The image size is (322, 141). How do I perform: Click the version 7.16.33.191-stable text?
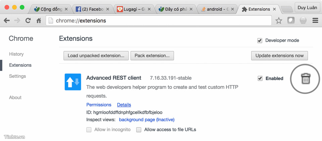point(171,78)
